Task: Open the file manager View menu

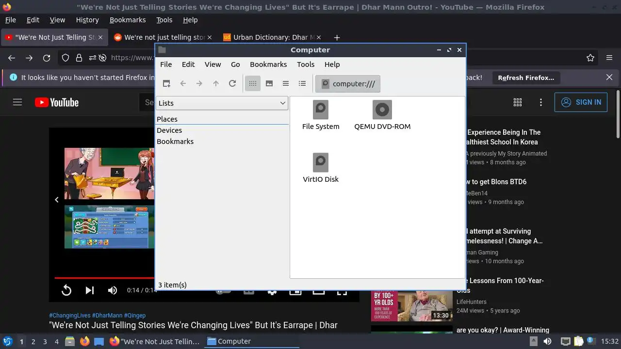Action: tap(212, 64)
